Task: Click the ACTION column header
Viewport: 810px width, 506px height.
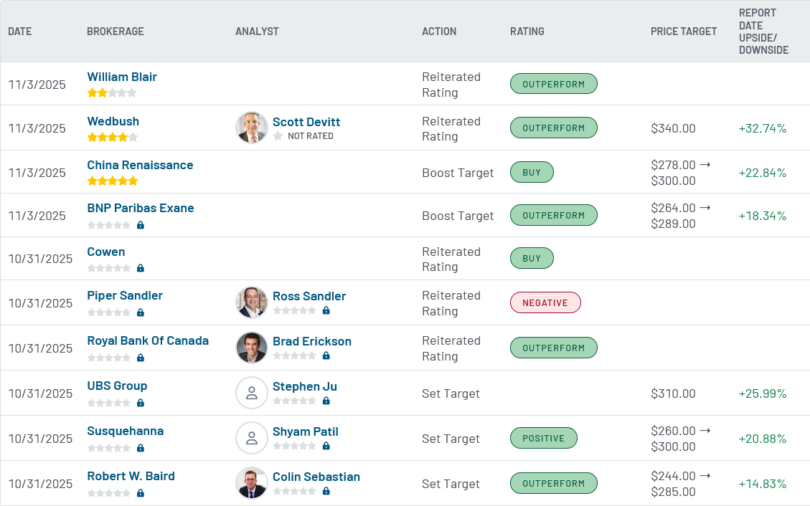Action: (x=439, y=32)
